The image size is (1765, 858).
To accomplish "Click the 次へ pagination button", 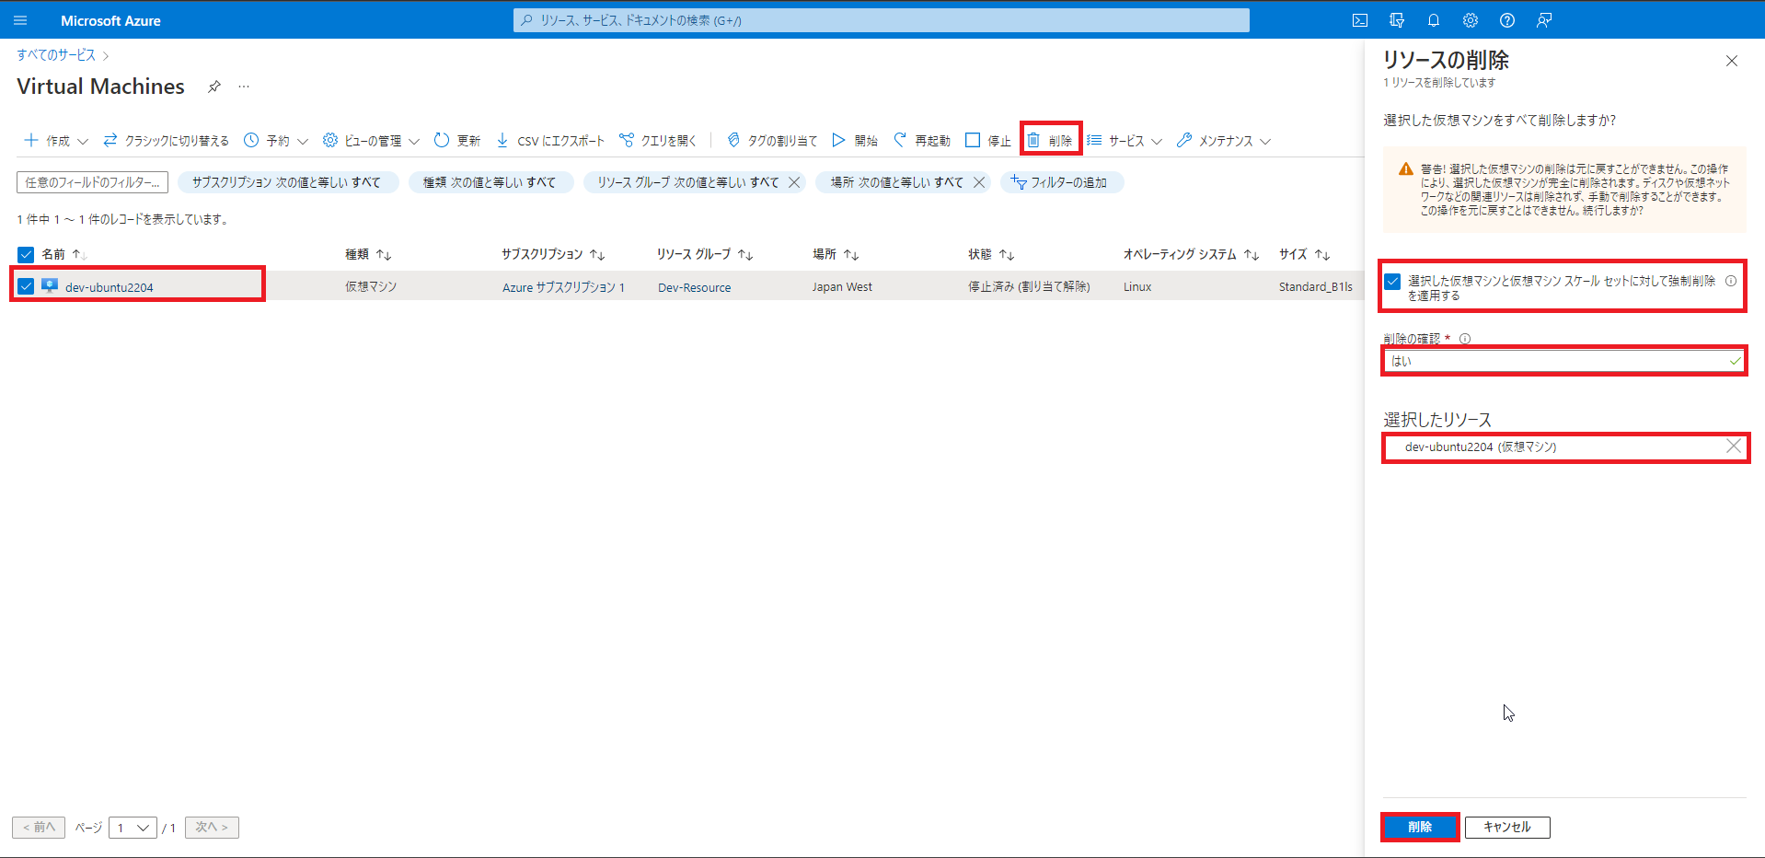I will tap(212, 828).
